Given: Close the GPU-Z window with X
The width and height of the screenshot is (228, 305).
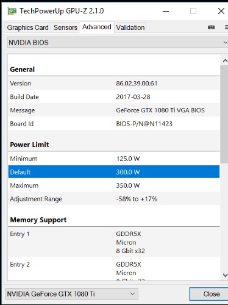Looking at the screenshot, I should pos(221,11).
